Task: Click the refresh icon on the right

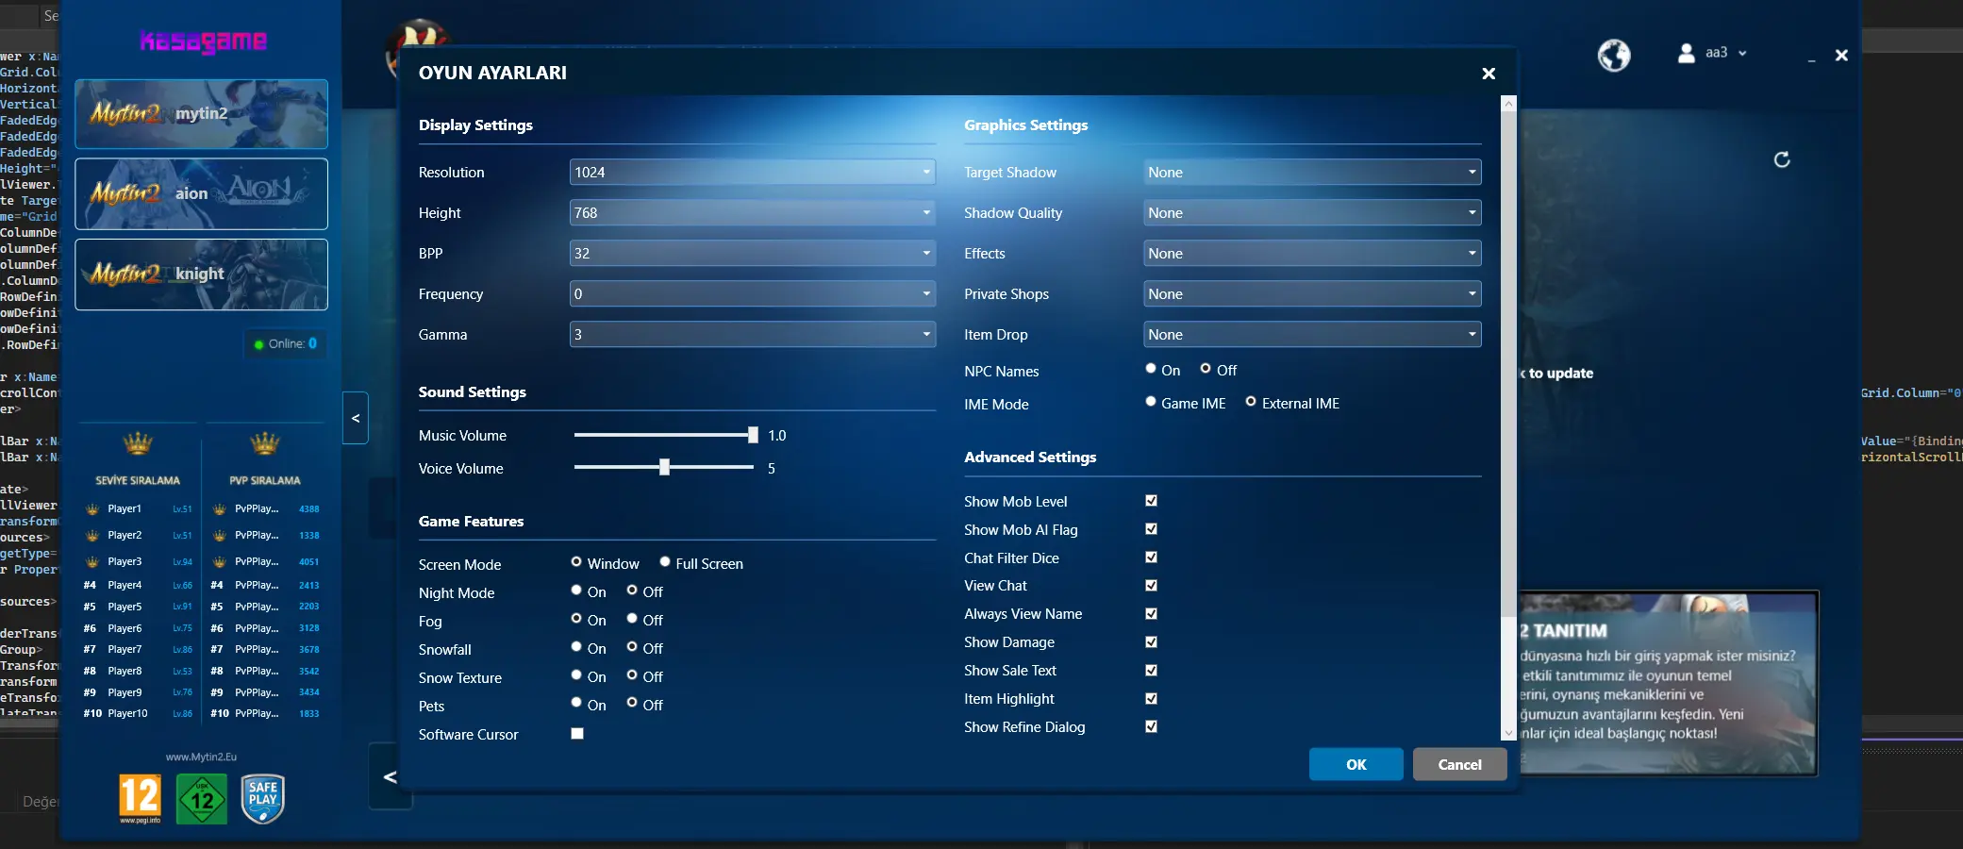Action: [1781, 159]
